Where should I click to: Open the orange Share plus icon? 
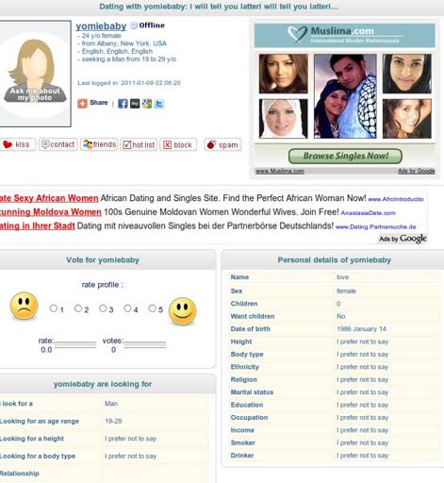82,104
